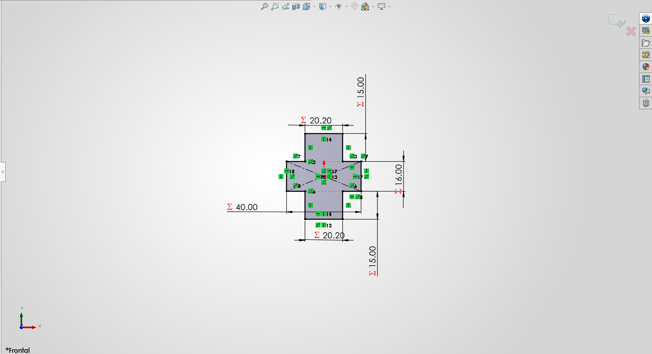
Task: Expand the collapsed left panel handle
Action: tap(3, 172)
